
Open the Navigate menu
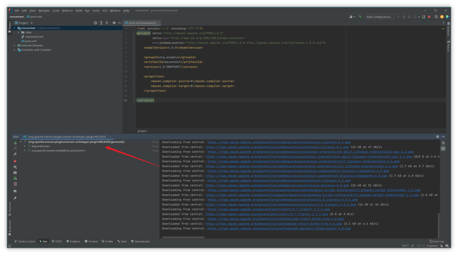44,11
